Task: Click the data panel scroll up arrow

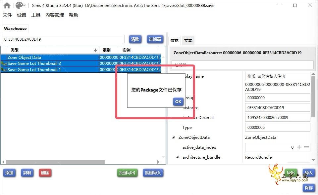Action: coord(313,74)
